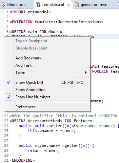
Task: Click line number 23 in the ruler
Action: (6, 121)
